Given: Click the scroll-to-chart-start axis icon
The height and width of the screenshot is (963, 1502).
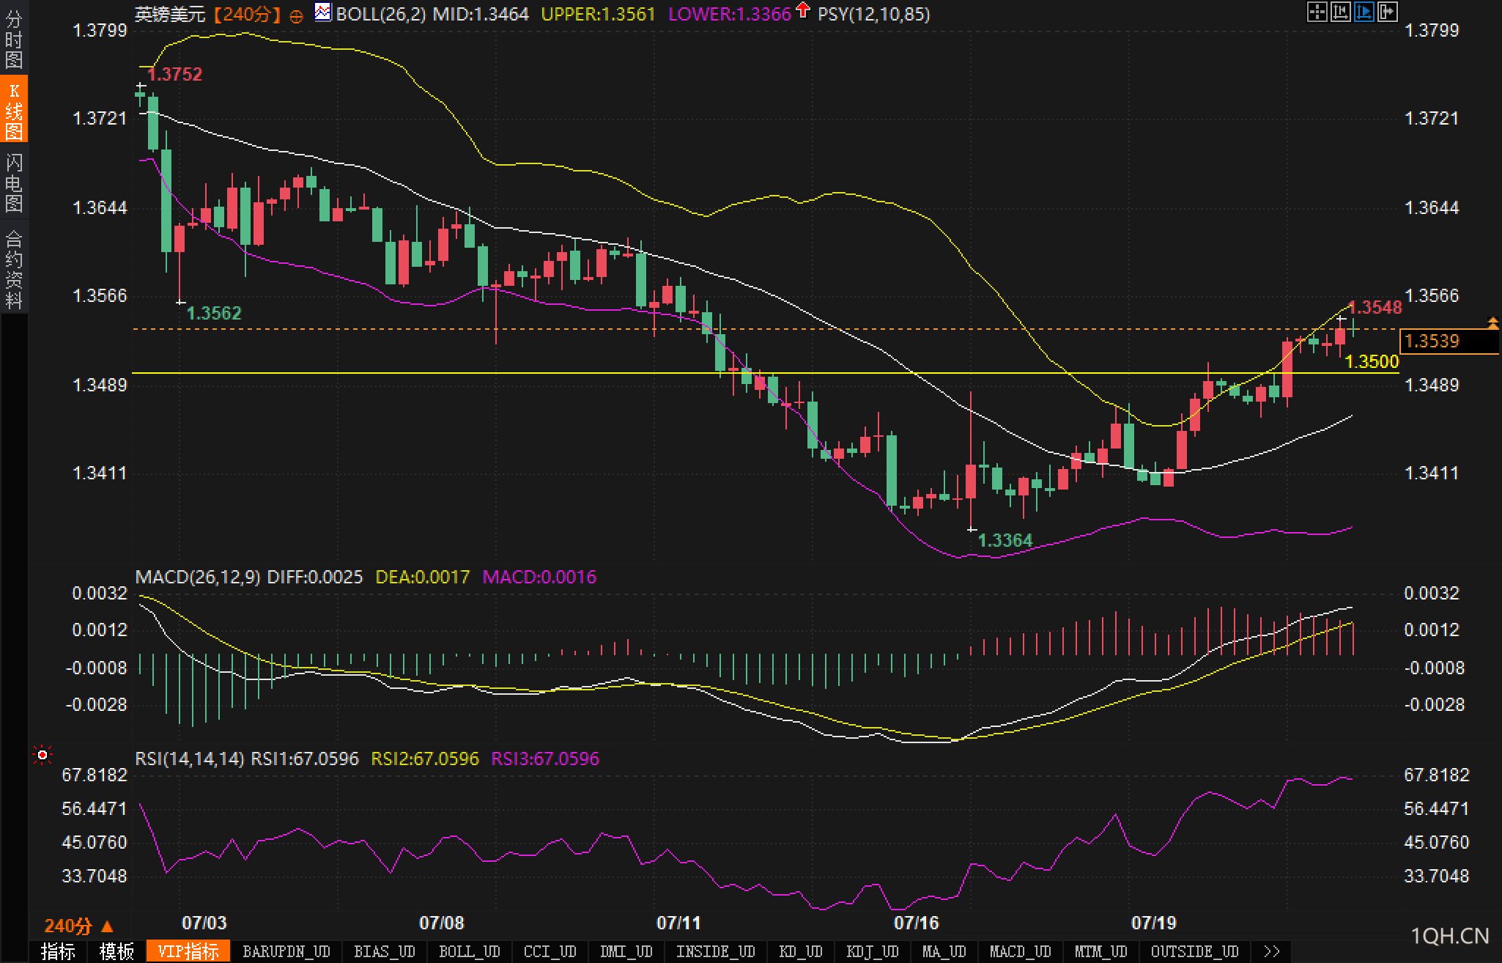Looking at the screenshot, I should (1340, 12).
